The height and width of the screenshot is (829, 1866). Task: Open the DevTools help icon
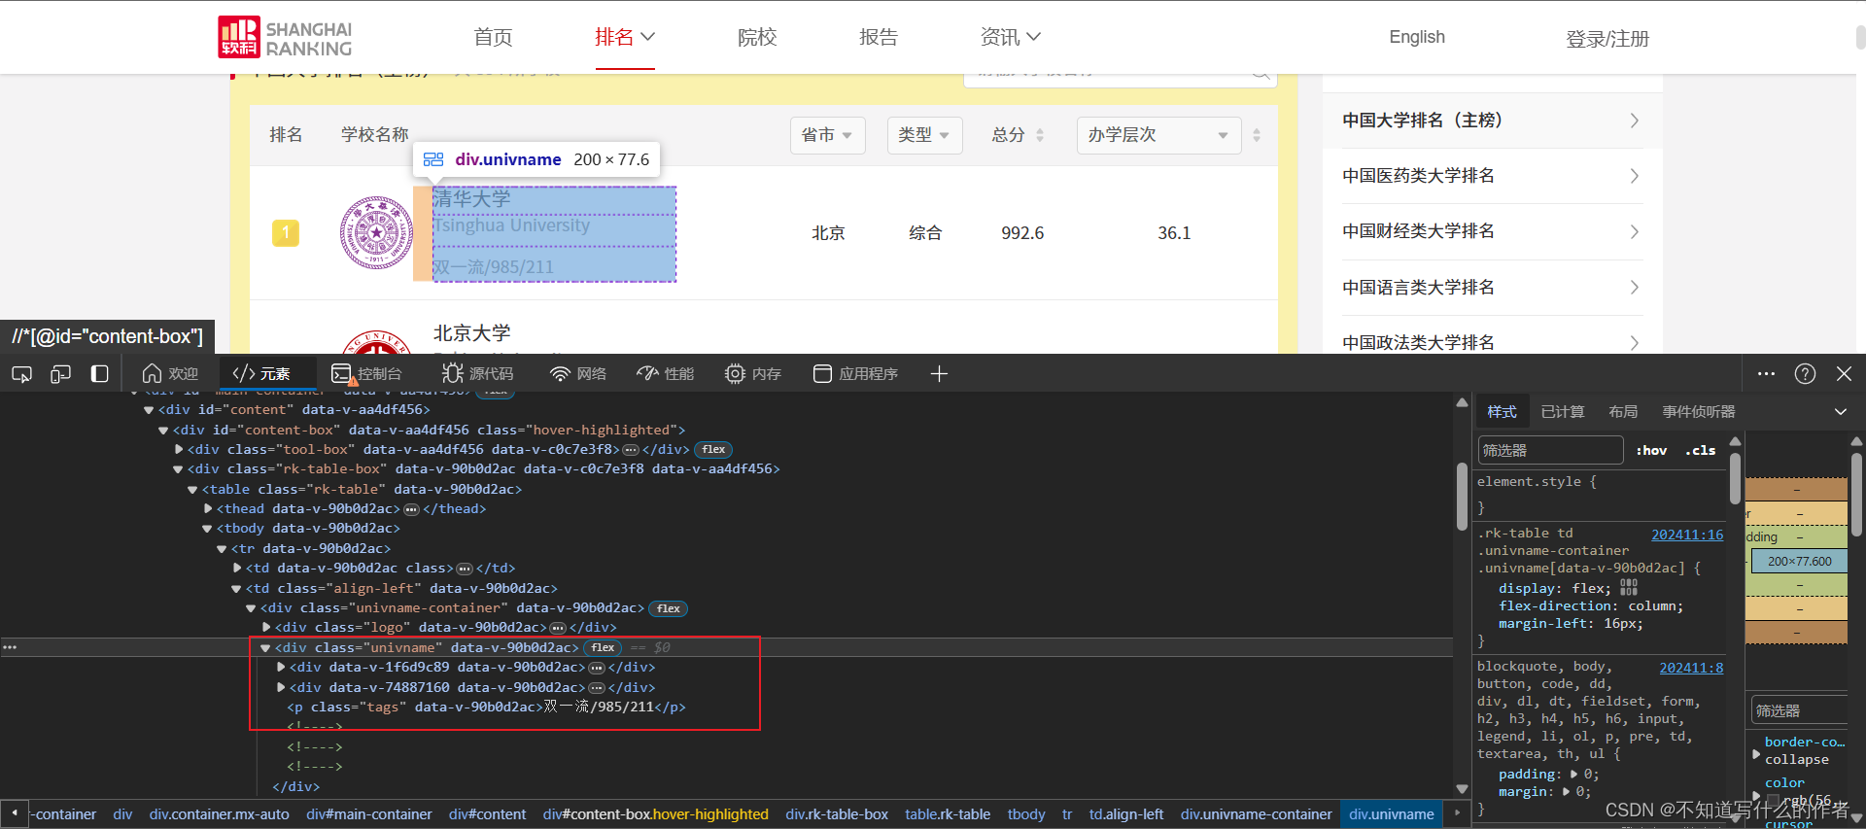click(x=1805, y=374)
